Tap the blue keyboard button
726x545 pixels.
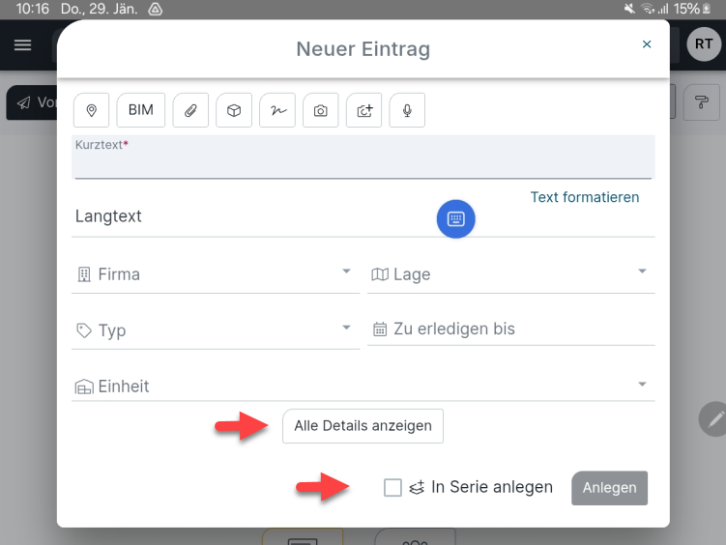click(456, 218)
